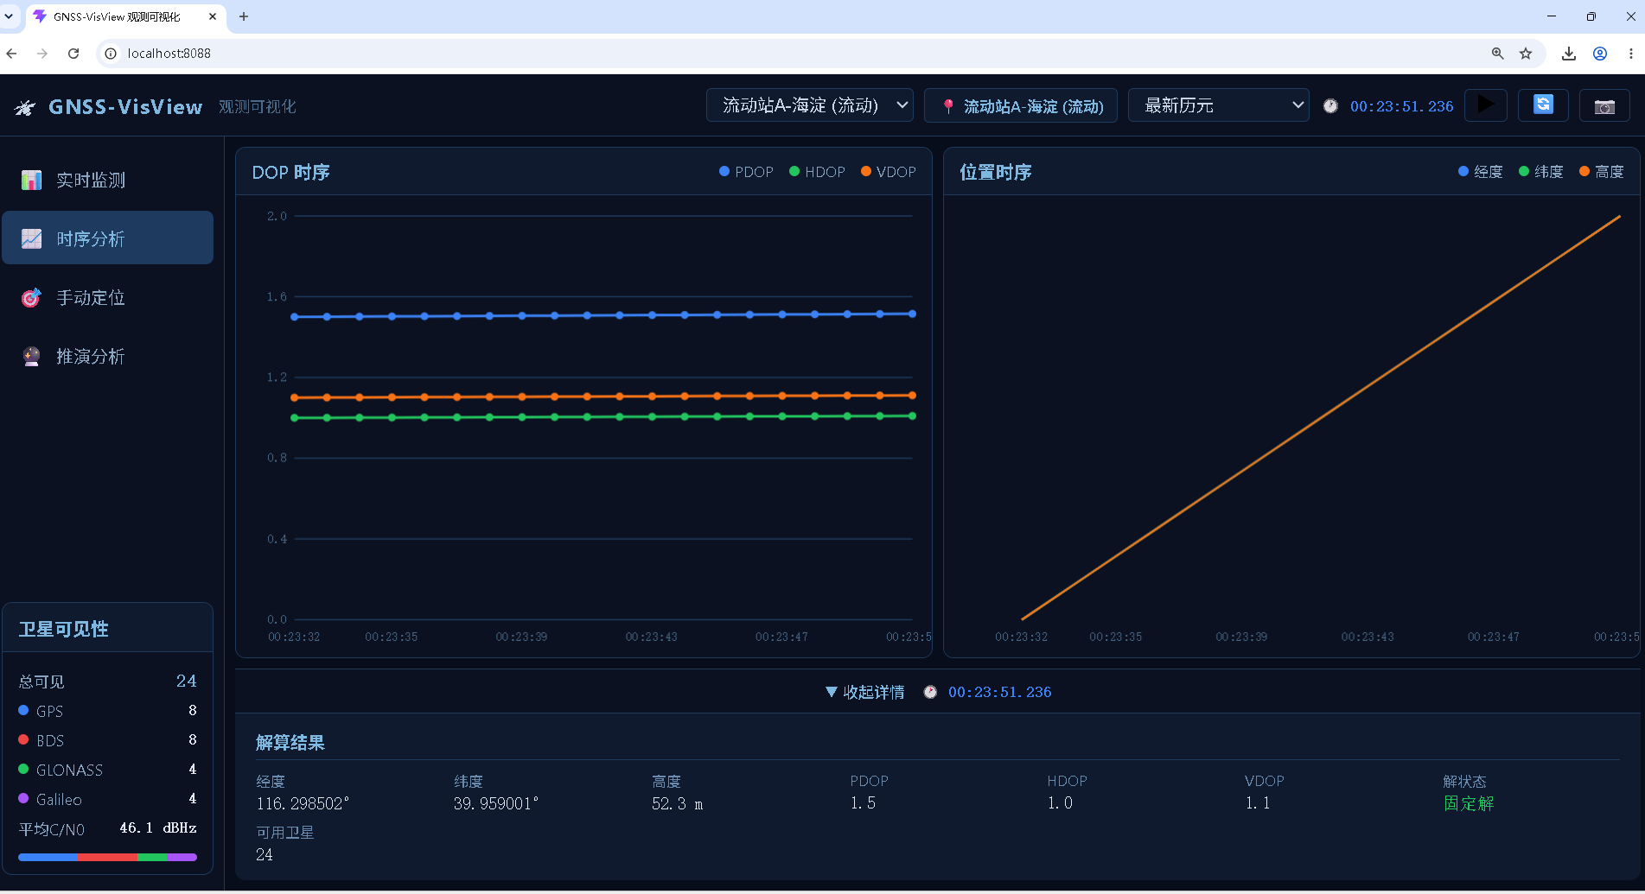This screenshot has width=1645, height=894.
Task: Open the browser three-dot menu
Action: tap(1630, 54)
